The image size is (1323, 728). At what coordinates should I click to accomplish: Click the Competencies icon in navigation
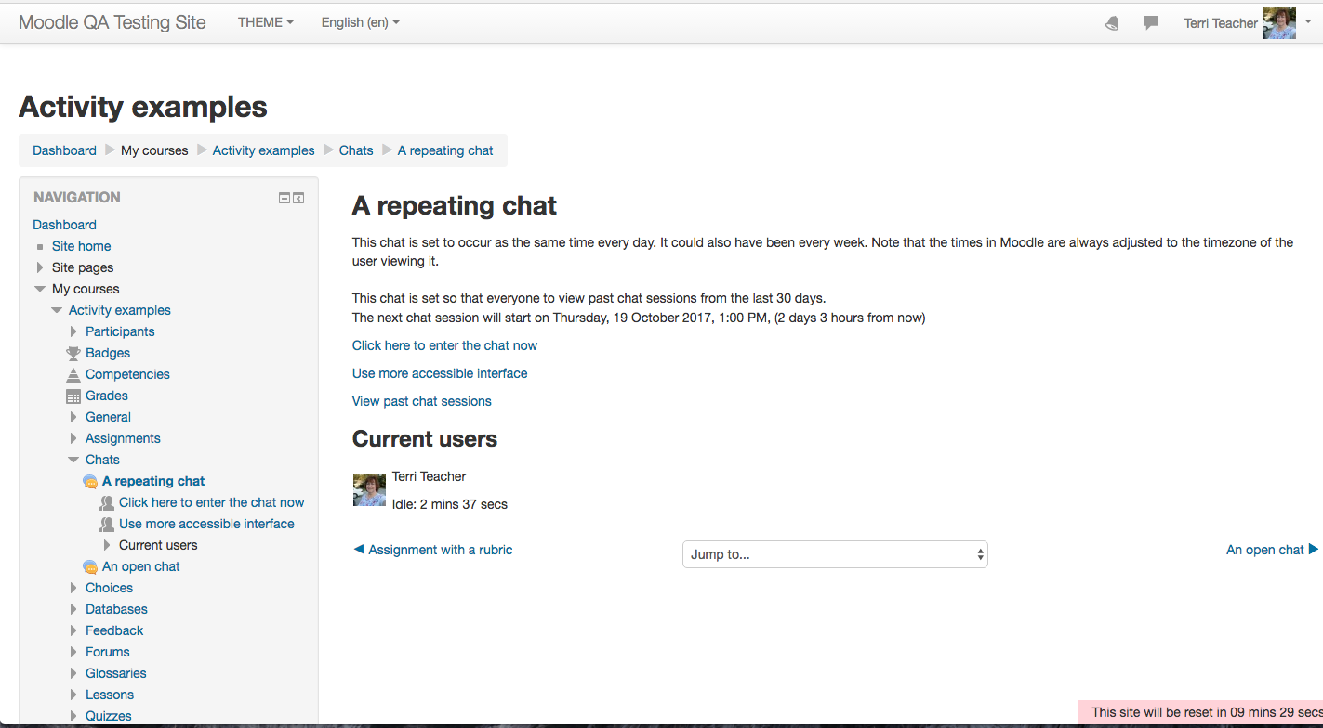(x=73, y=375)
